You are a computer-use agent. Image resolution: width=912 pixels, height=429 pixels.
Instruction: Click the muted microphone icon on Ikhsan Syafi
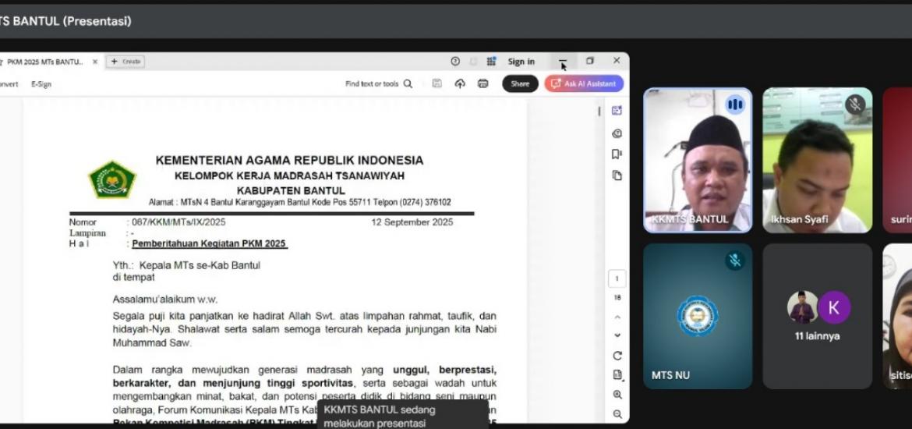854,105
